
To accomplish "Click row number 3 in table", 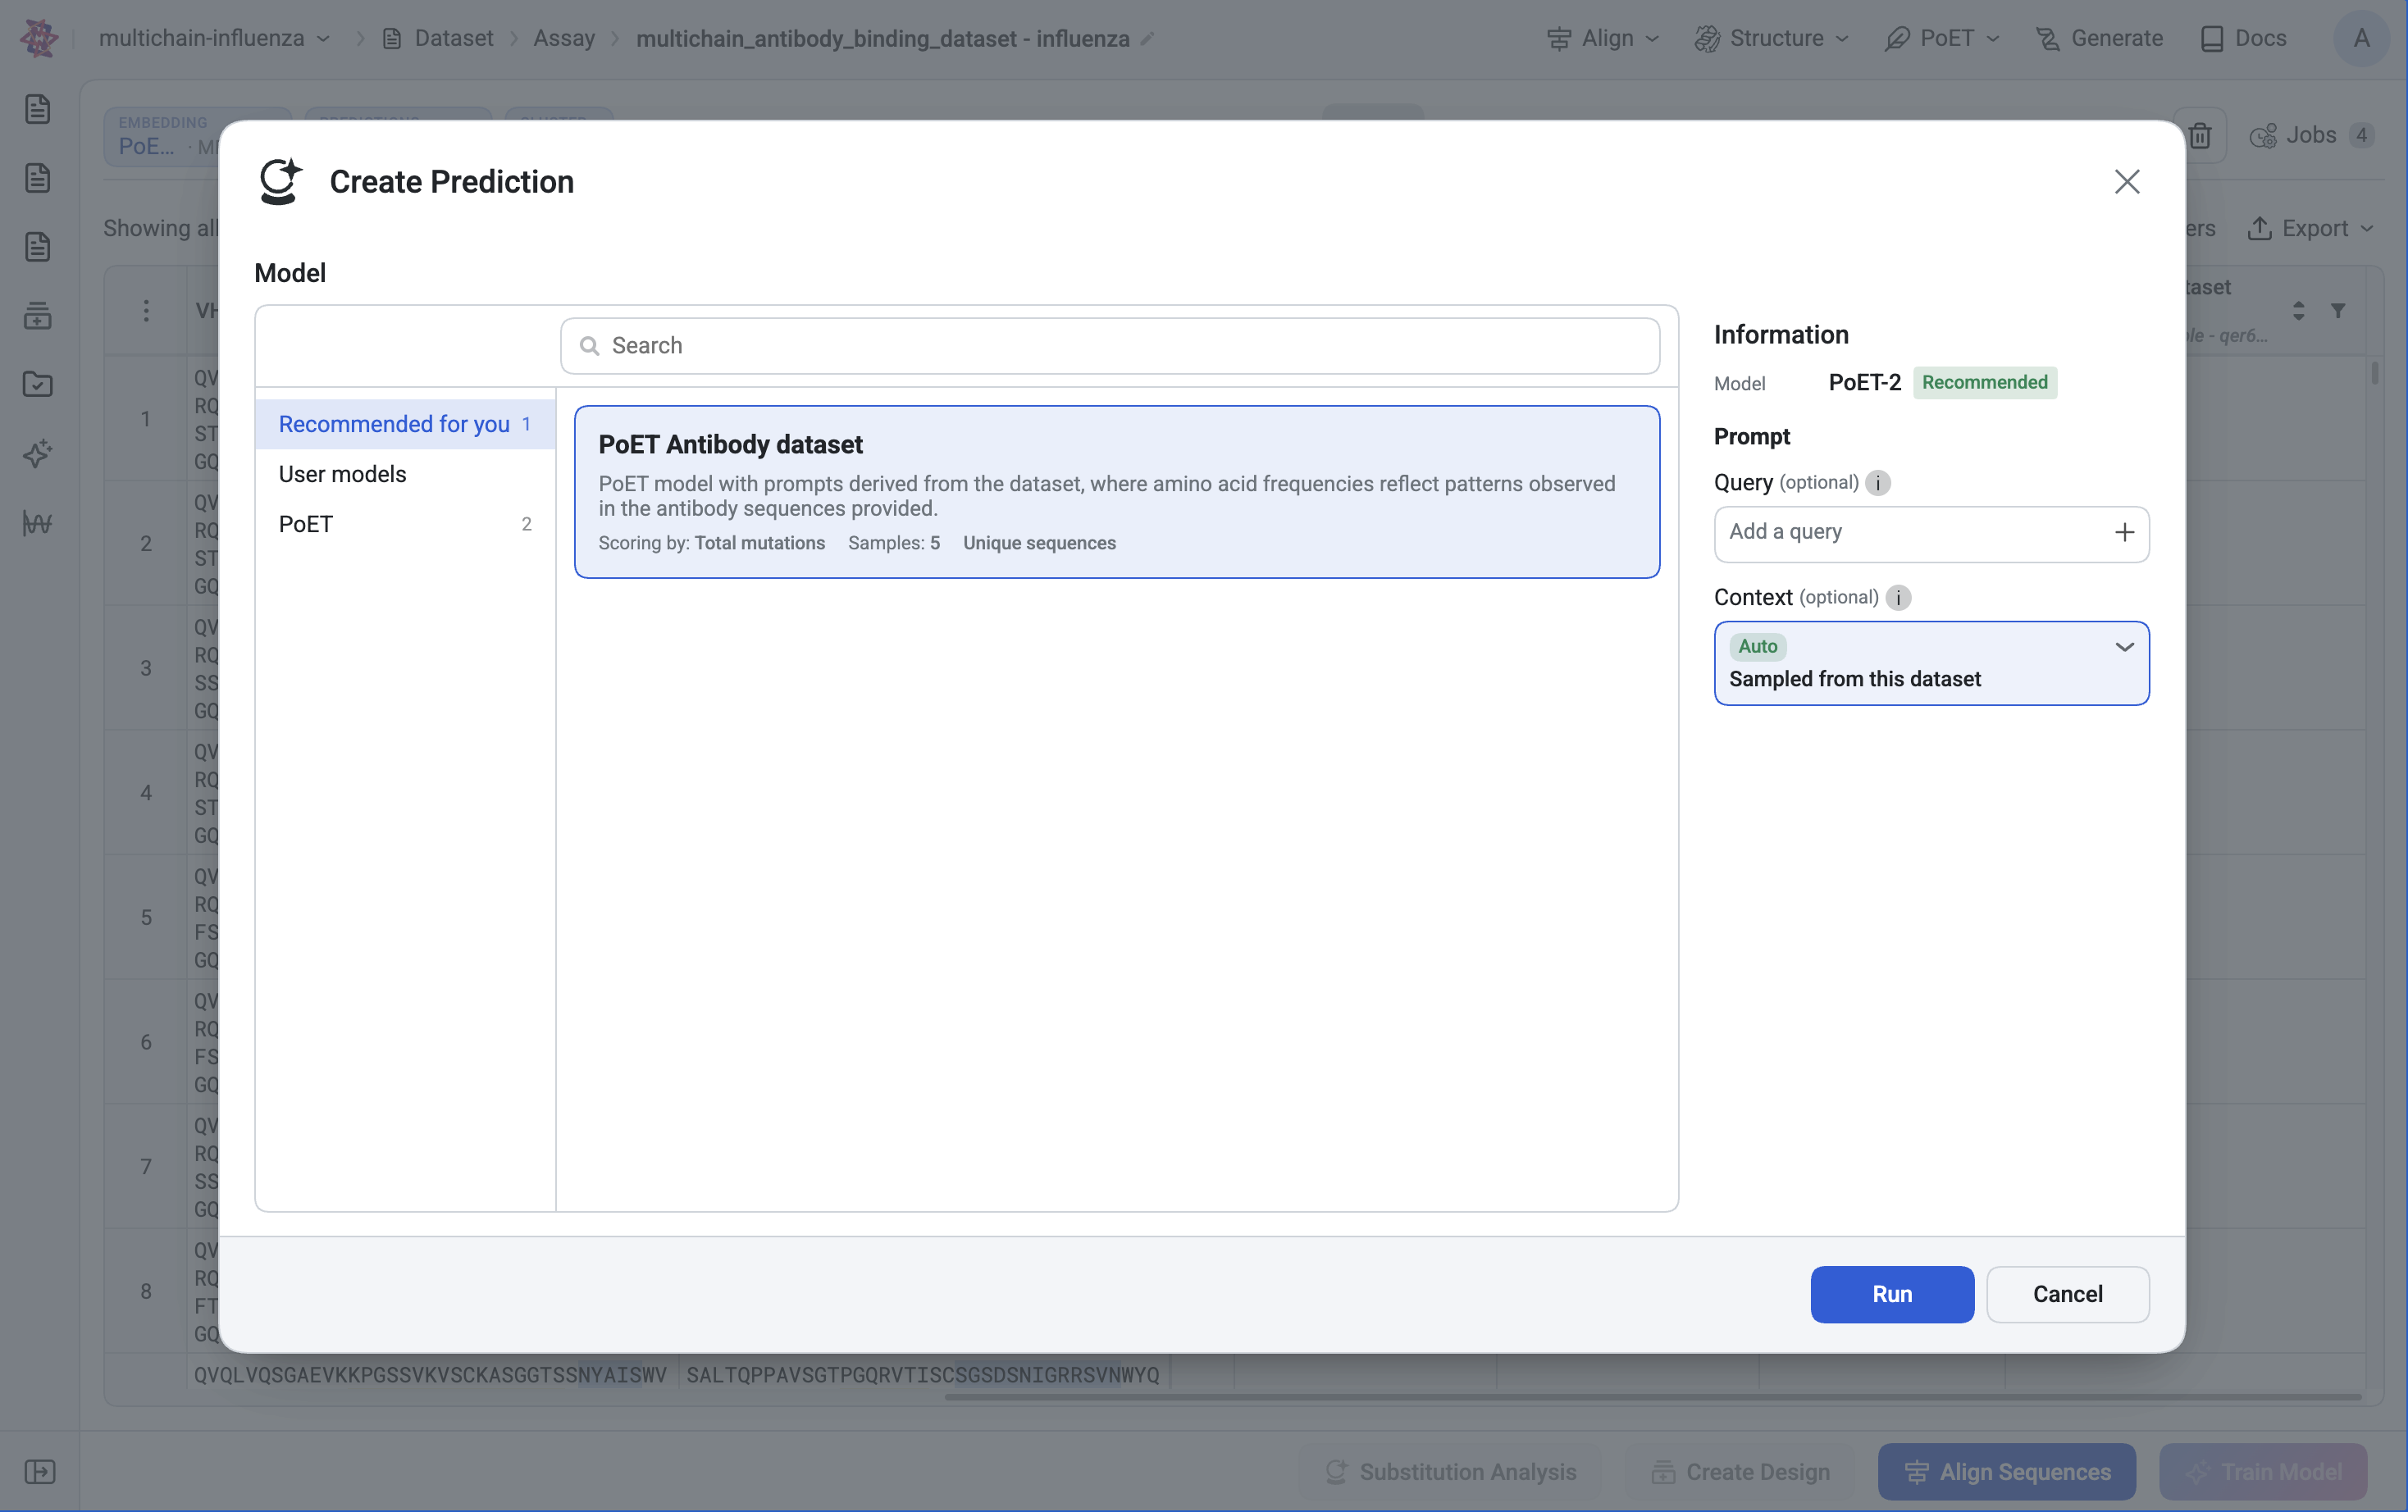I will (x=146, y=668).
